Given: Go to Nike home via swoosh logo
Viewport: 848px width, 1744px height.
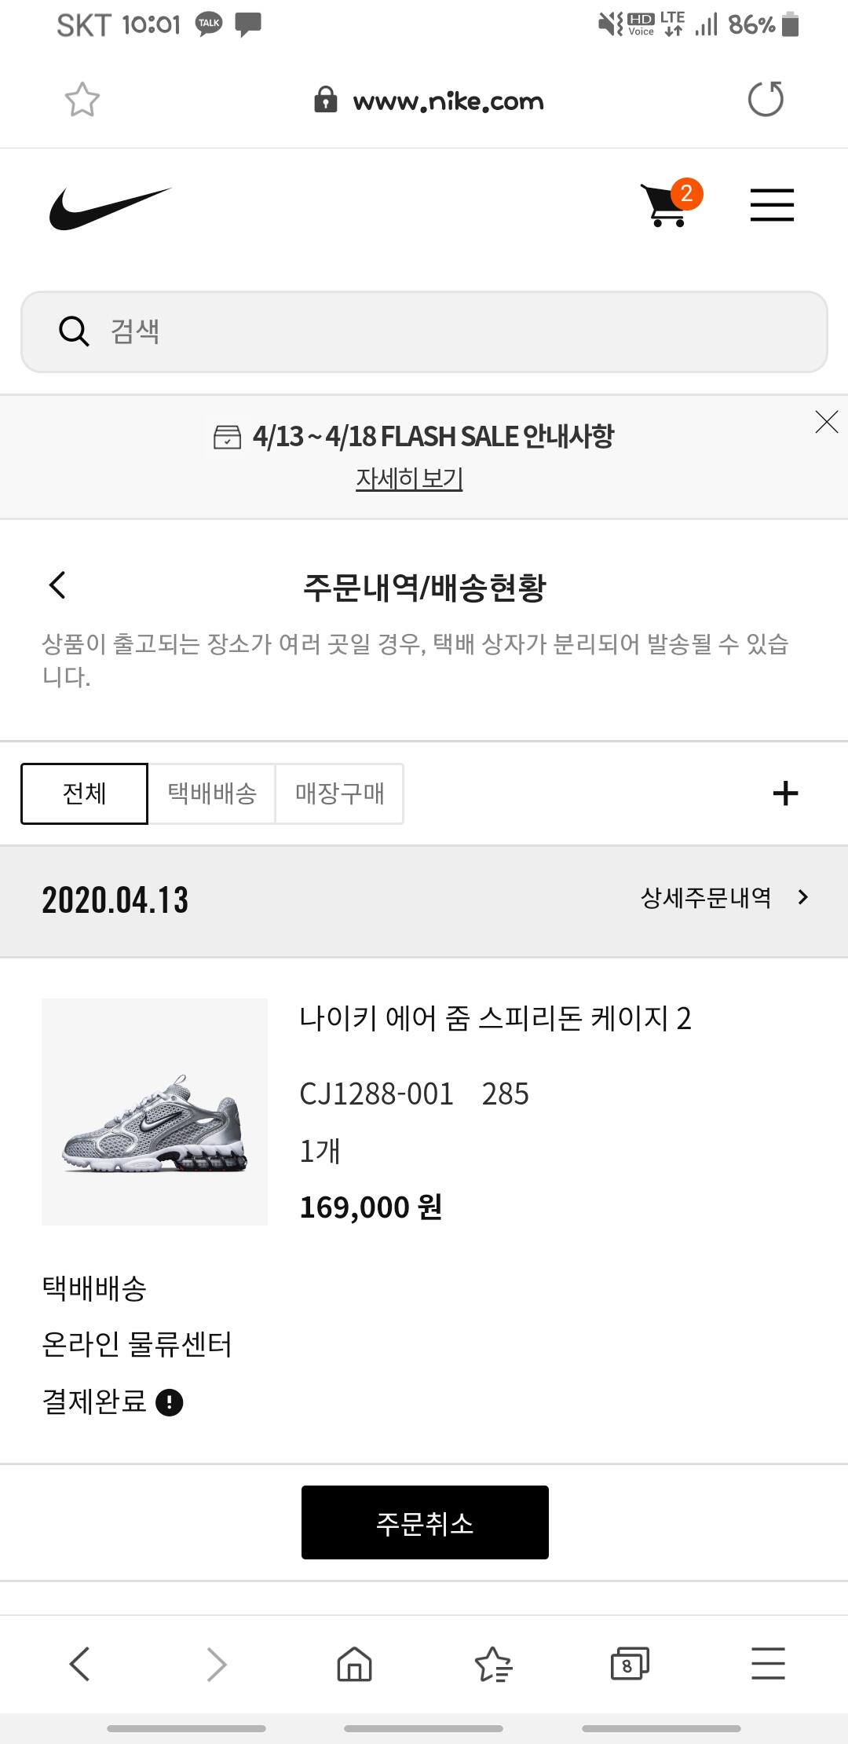Looking at the screenshot, I should [110, 208].
